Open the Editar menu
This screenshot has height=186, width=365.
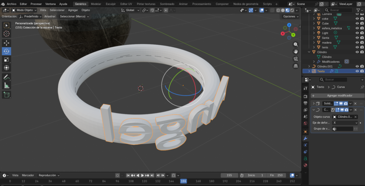[x=23, y=4]
